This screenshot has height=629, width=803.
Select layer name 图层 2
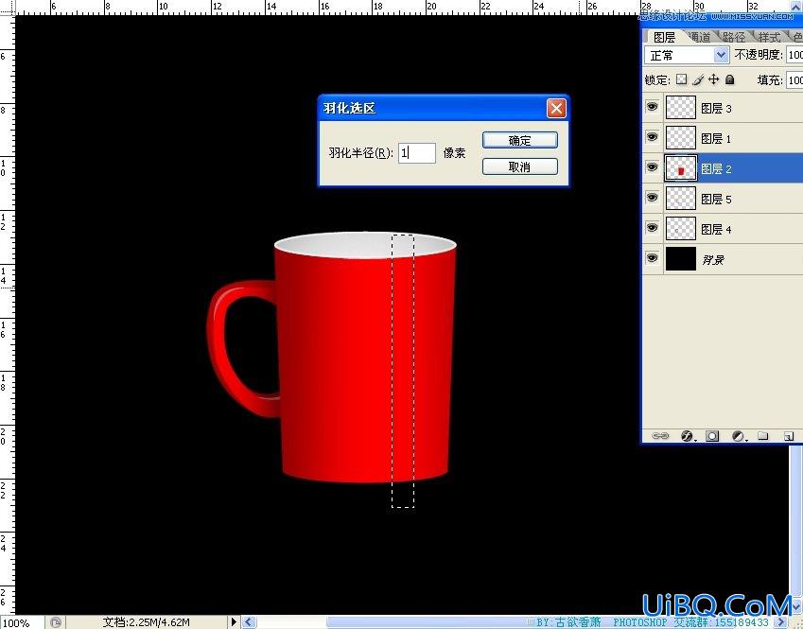[716, 168]
